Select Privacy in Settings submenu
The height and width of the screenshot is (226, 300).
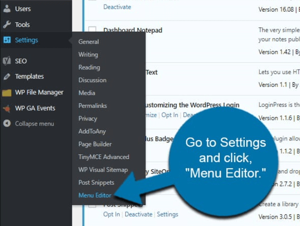(x=88, y=119)
